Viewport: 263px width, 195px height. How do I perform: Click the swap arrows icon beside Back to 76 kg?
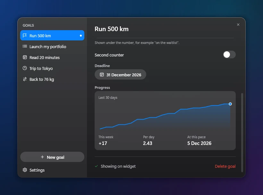click(x=25, y=79)
